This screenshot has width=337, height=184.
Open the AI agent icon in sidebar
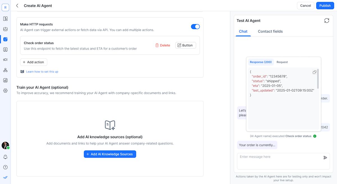pos(5,39)
